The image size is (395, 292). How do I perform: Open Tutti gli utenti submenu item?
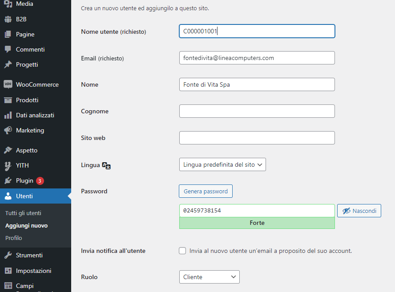click(x=23, y=213)
